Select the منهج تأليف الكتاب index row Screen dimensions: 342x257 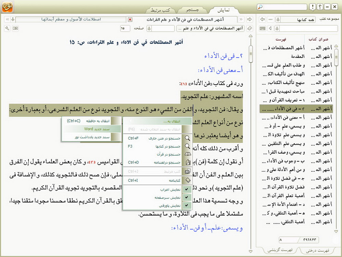pyautogui.click(x=296, y=83)
